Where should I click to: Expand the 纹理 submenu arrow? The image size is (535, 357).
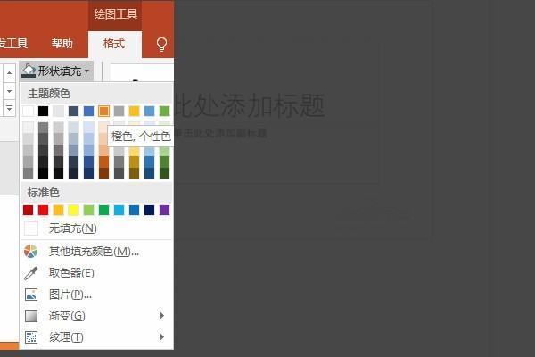point(161,337)
